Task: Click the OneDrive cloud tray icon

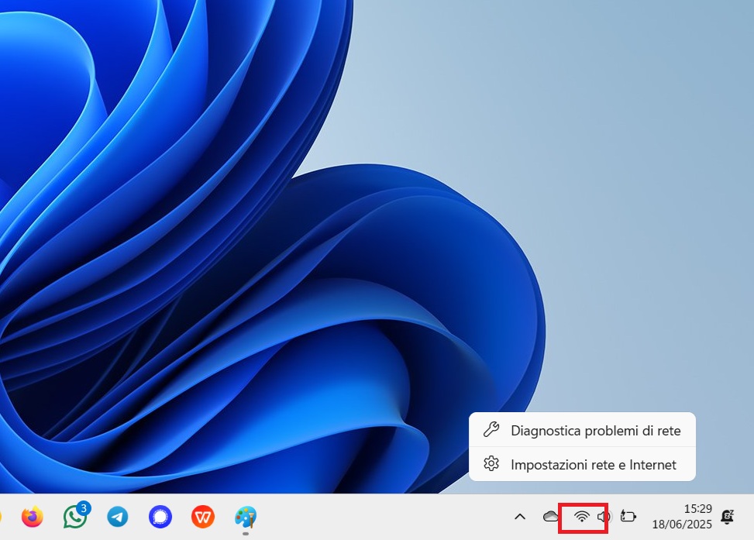Action: pyautogui.click(x=551, y=516)
